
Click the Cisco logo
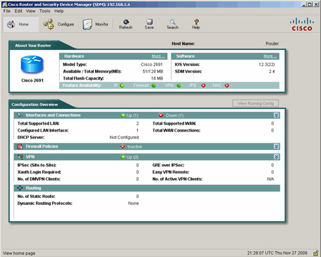302,24
